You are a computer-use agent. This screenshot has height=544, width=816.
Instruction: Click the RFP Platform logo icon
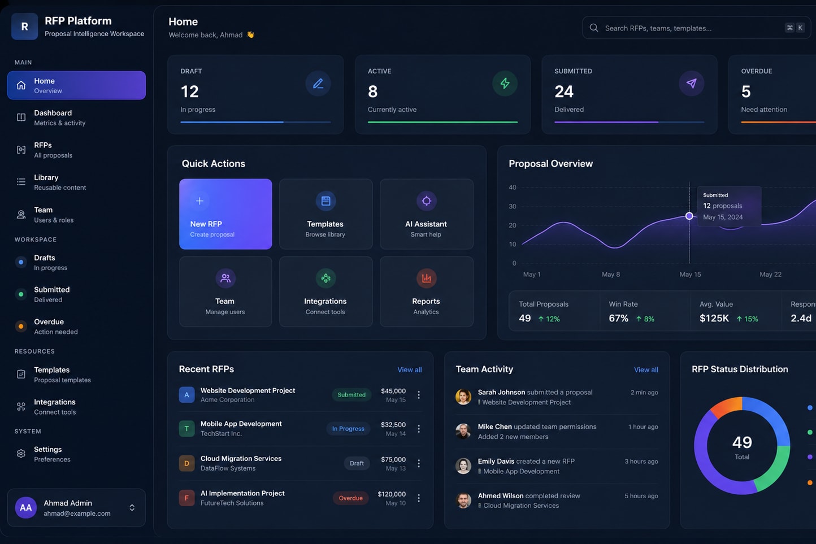[x=24, y=27]
